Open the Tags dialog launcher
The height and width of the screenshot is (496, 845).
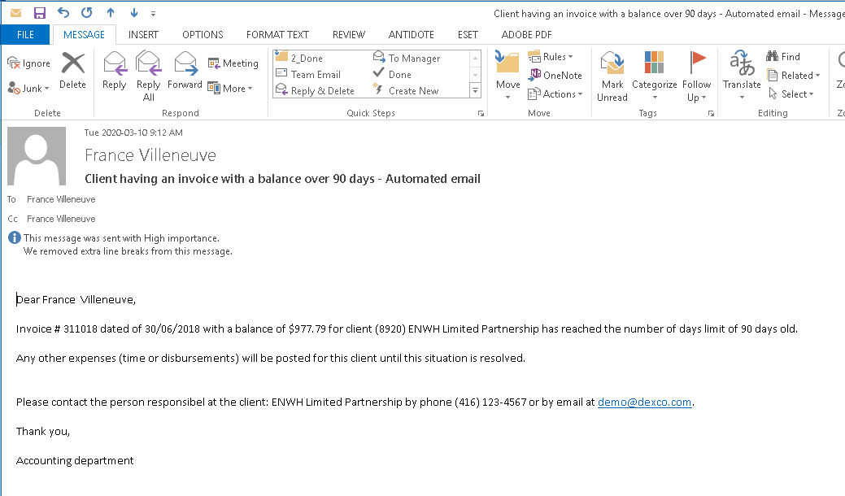point(712,114)
